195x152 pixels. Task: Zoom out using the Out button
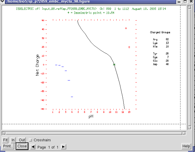tap(22, 140)
